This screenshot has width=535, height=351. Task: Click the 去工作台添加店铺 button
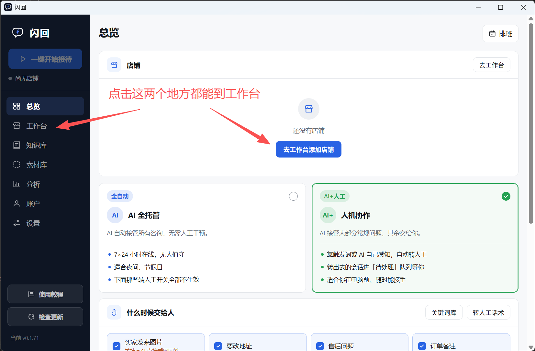pyautogui.click(x=308, y=149)
